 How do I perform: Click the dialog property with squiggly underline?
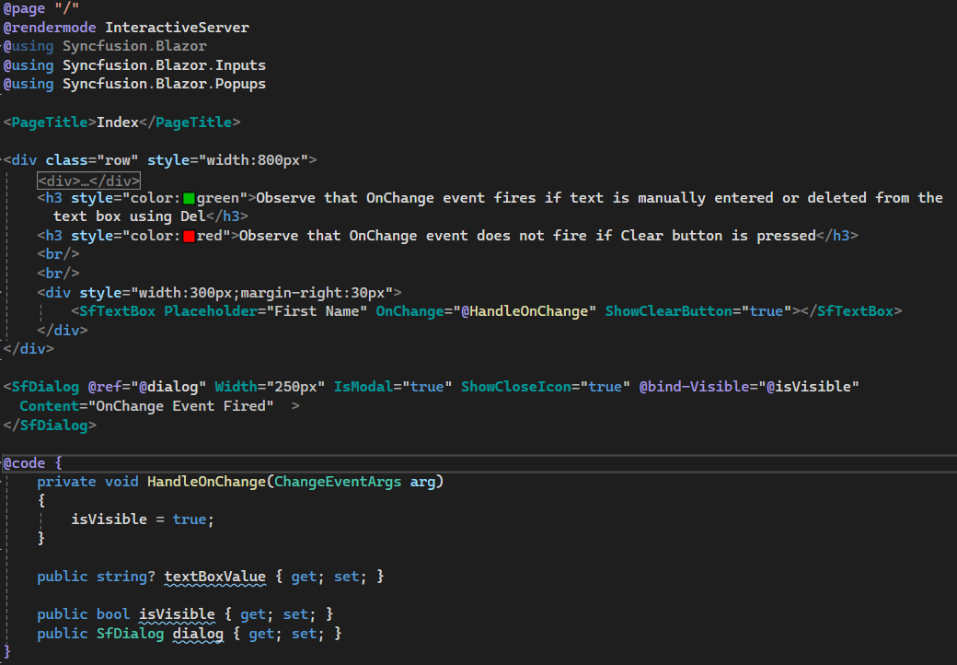click(198, 634)
